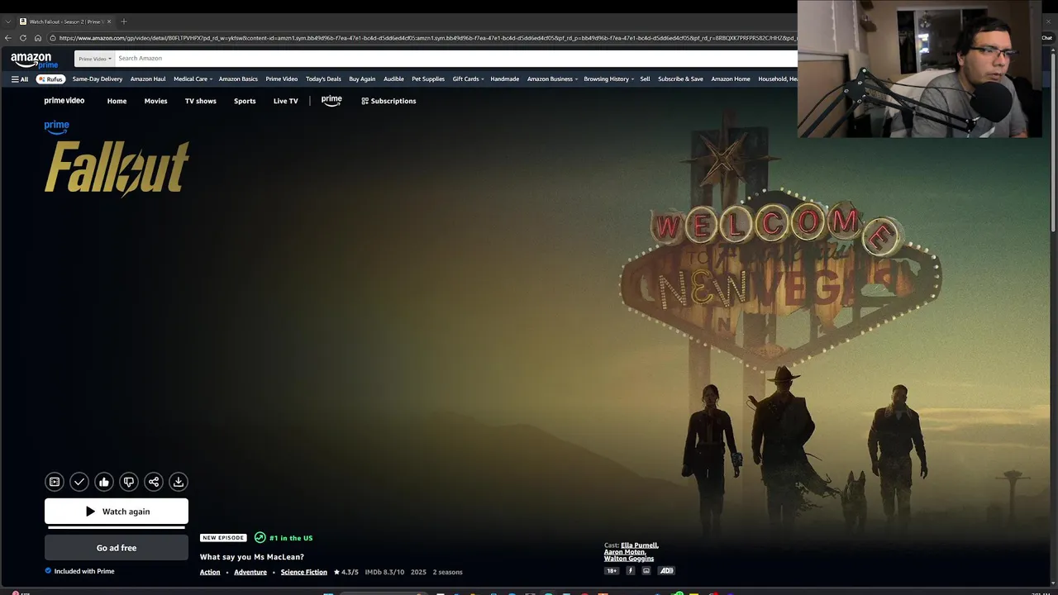Open the Prime Video search category dropdown

[94, 59]
